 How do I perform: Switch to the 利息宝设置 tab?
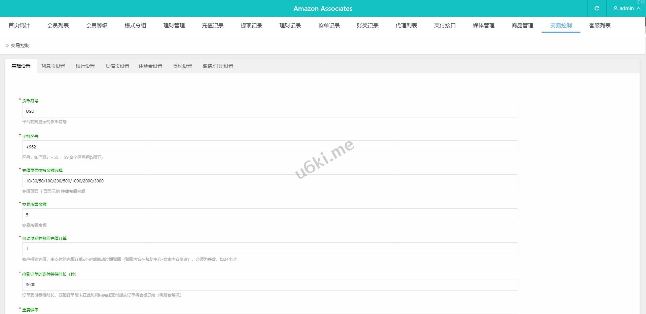point(53,66)
